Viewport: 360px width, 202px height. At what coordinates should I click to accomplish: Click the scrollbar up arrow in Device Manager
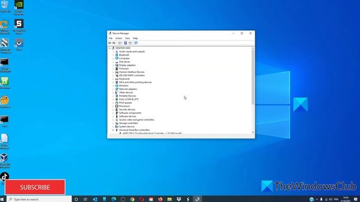click(253, 48)
